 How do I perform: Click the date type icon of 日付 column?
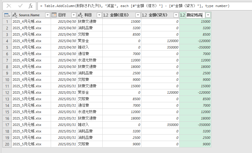click(x=54, y=15)
